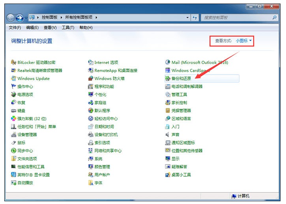Open the Windows 防火墙 icon

[x=91, y=79]
